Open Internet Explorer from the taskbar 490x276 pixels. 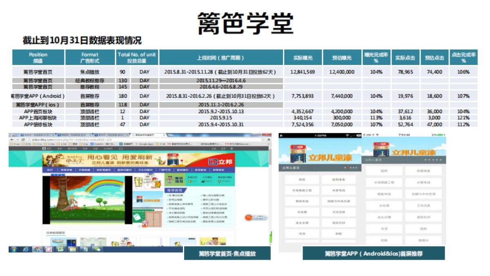pyautogui.click(x=25, y=249)
